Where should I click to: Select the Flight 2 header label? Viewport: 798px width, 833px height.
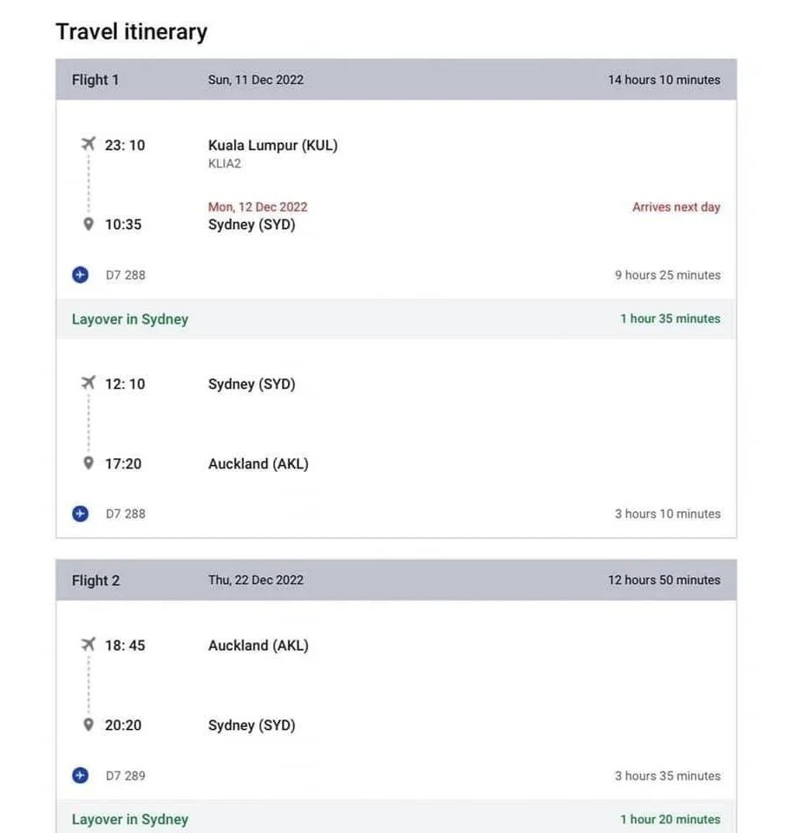95,580
